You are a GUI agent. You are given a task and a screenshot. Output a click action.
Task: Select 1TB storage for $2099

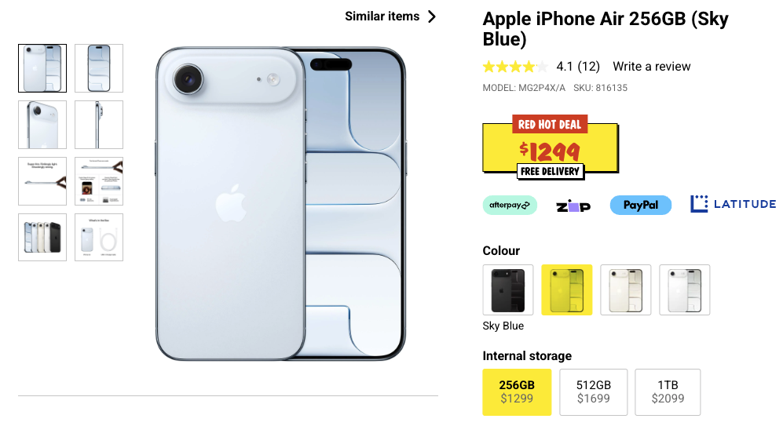(668, 392)
